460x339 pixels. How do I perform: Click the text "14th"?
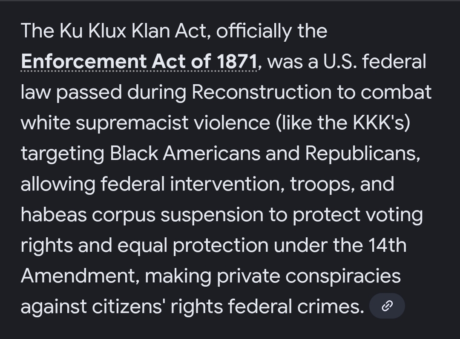(x=385, y=245)
